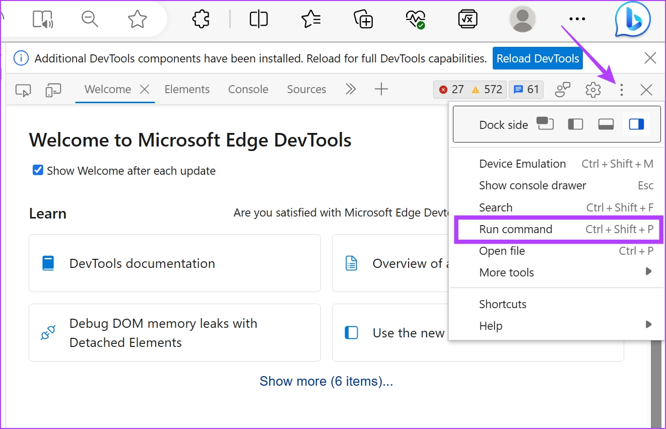Add this page to favorites with the star icon

pyautogui.click(x=137, y=19)
